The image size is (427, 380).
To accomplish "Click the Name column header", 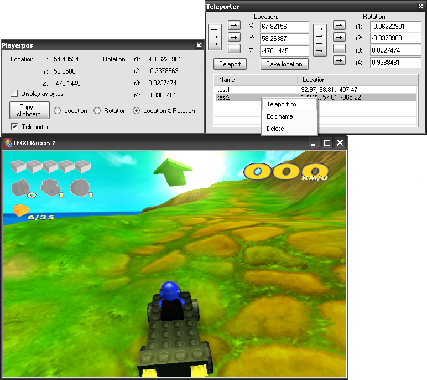I will (256, 80).
